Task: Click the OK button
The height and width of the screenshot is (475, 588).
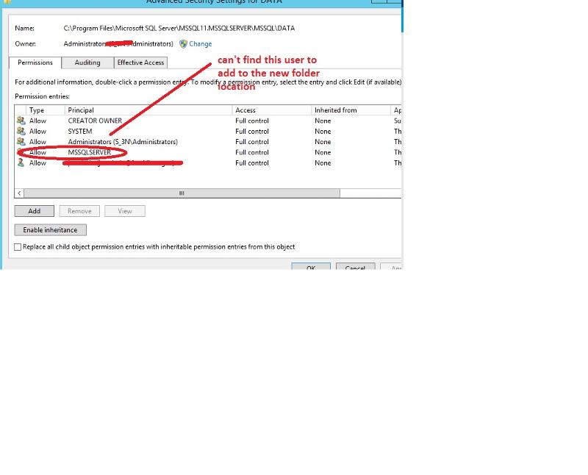Action: pos(311,267)
